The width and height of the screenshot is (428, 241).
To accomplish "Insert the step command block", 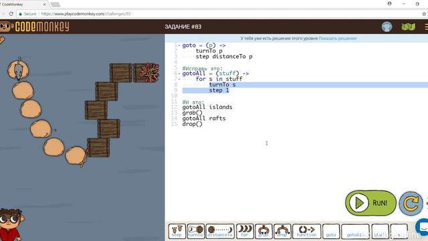I will pos(177,231).
